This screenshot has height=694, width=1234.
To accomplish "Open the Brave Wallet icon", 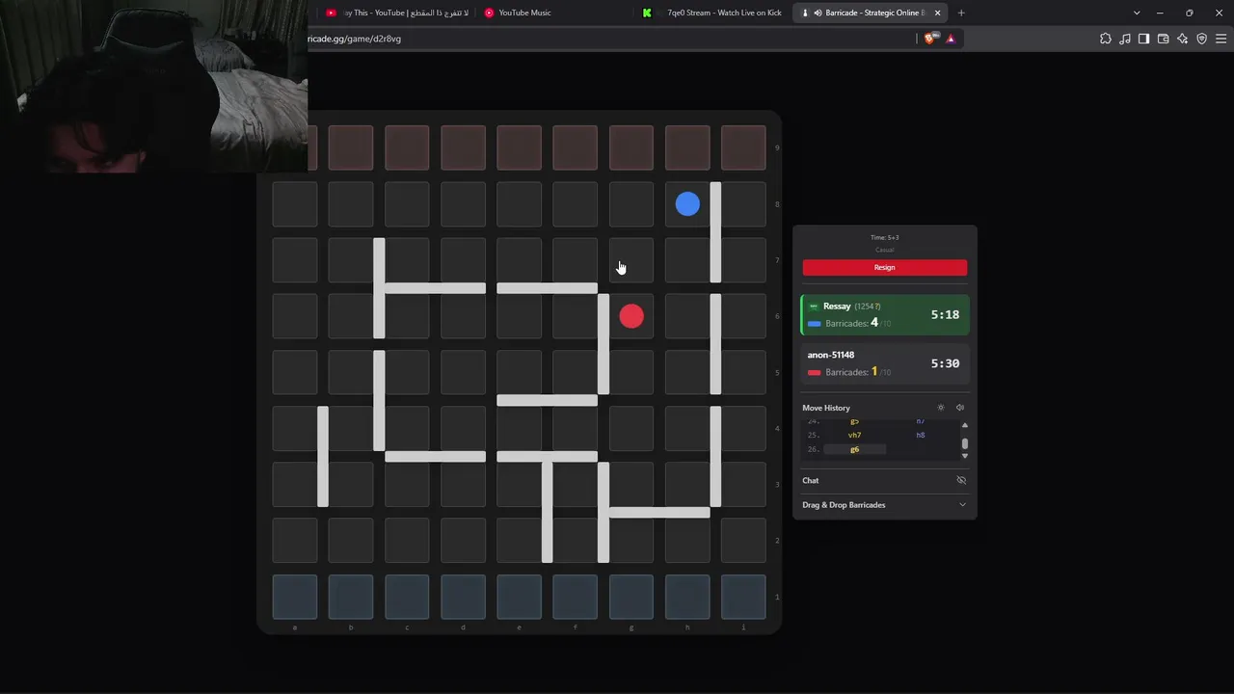I will click(x=1164, y=39).
